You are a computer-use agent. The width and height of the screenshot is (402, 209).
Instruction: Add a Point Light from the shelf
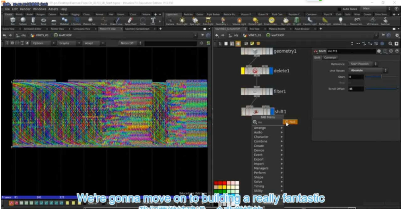[182, 21]
